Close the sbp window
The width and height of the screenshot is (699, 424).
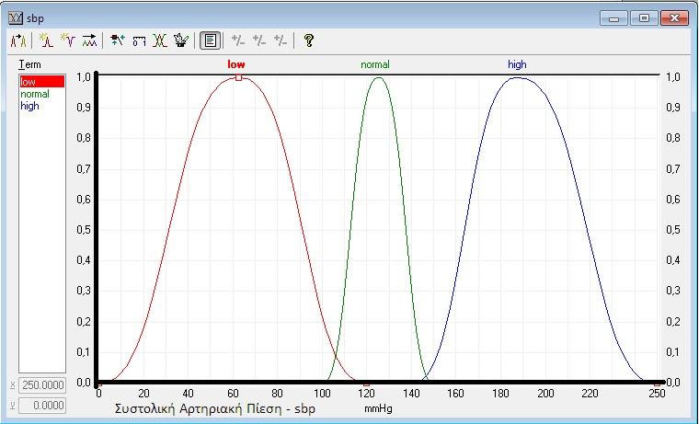[x=674, y=18]
